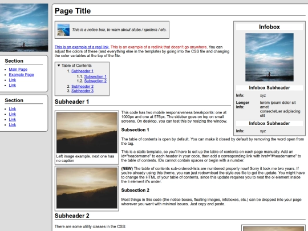308x231 pixels.
Task: Click the Subheader 1 heading
Action: (72, 102)
